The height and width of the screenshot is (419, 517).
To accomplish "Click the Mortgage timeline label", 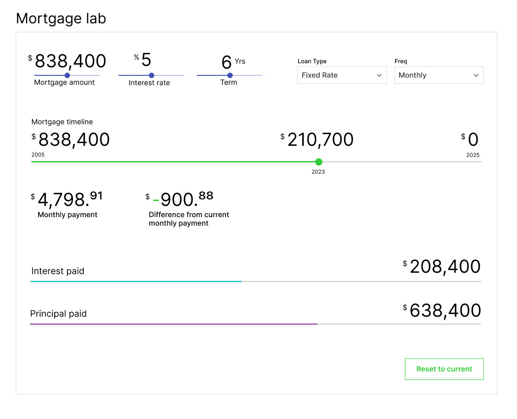I will click(62, 122).
